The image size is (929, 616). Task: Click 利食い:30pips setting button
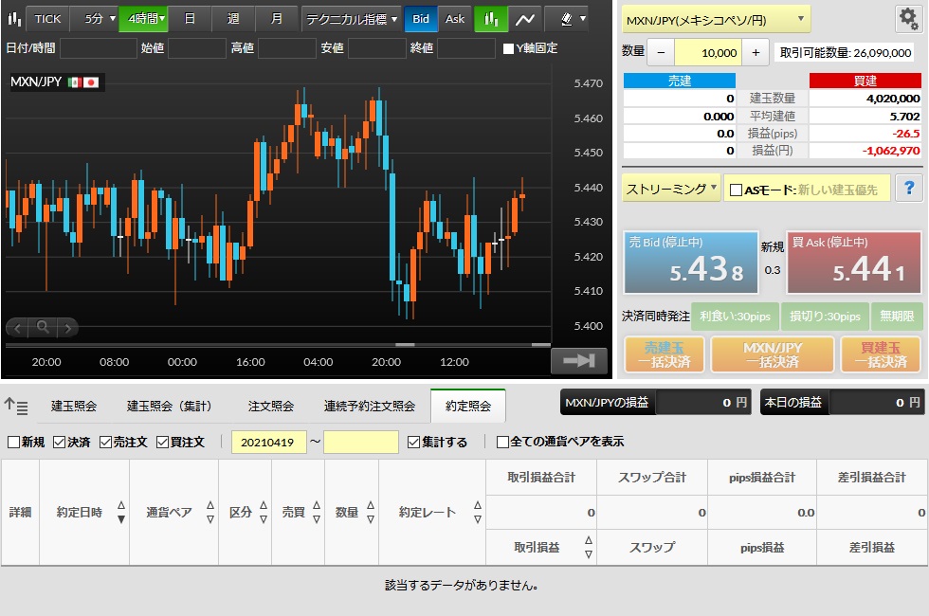click(x=736, y=317)
